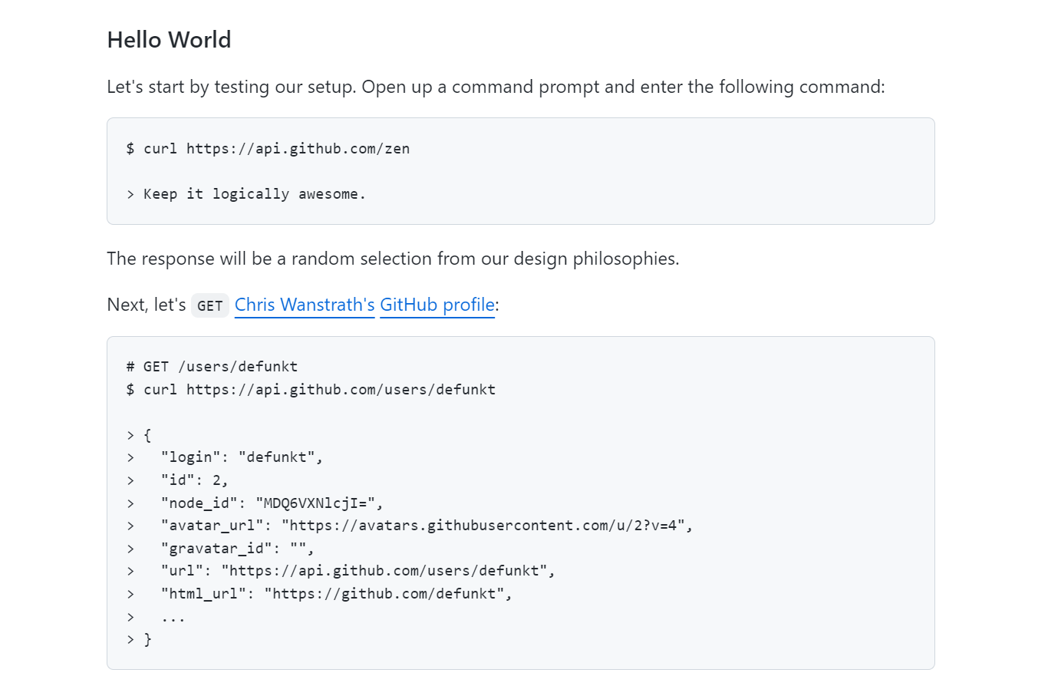Open the Chris Wanstrath's link

(304, 305)
